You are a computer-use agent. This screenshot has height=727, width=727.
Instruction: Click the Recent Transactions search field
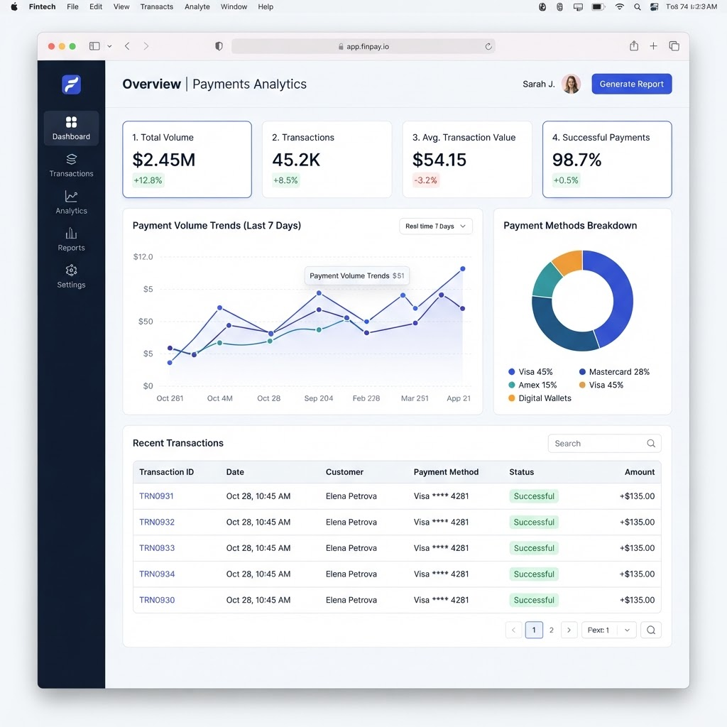click(x=605, y=443)
